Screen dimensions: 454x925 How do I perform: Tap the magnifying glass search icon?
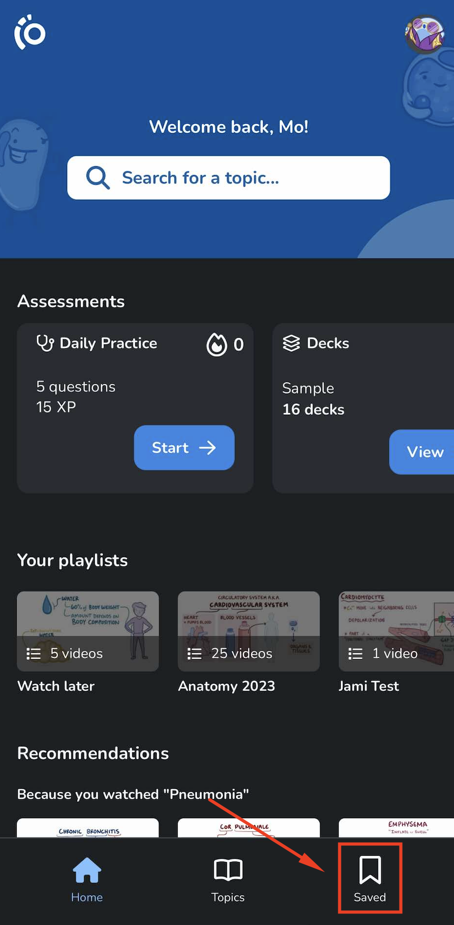98,178
